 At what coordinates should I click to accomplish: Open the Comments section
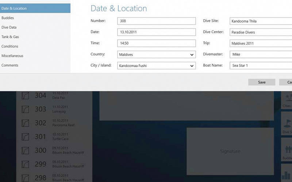[10, 65]
